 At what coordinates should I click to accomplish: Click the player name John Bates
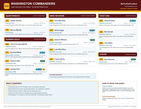click(108, 43)
